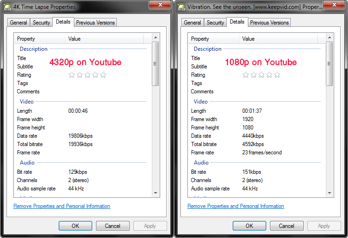The height and width of the screenshot is (238, 348).
Task: Set second rating star in 4K Time Lapse window
Action: [79, 75]
